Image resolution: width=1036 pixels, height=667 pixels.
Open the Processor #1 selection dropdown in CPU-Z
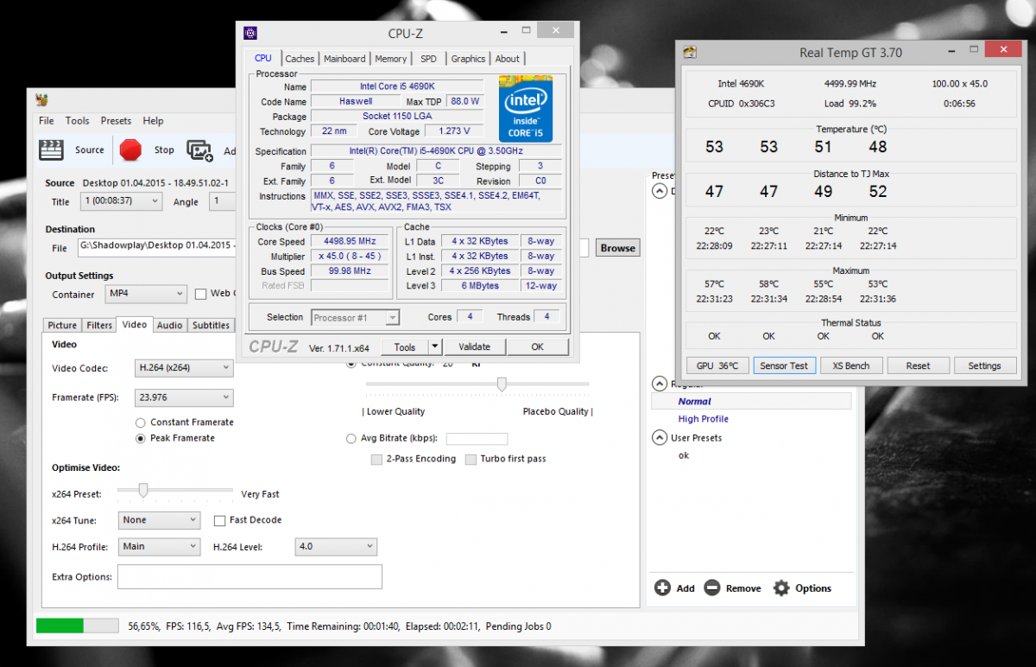355,317
